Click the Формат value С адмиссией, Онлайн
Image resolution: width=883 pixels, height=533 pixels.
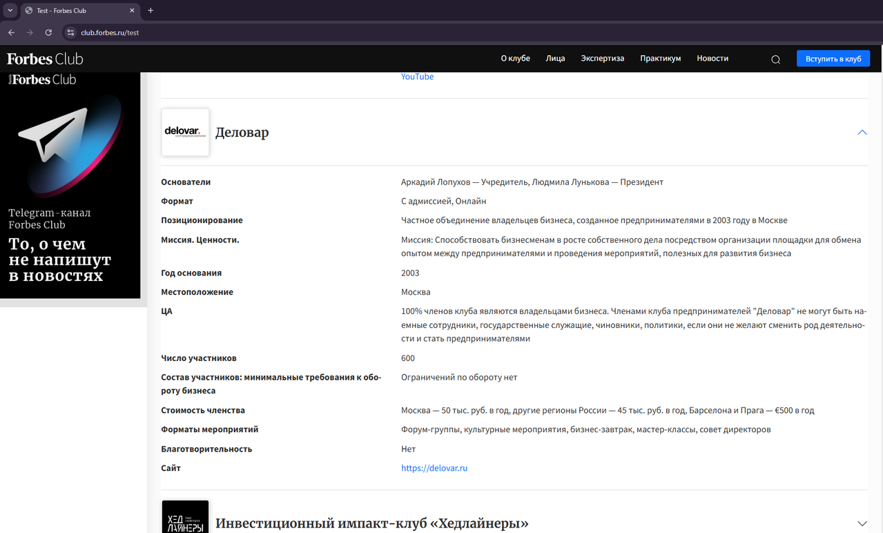444,202
